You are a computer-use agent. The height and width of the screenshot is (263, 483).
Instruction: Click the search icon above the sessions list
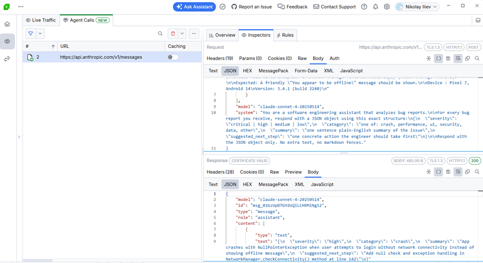tap(160, 34)
